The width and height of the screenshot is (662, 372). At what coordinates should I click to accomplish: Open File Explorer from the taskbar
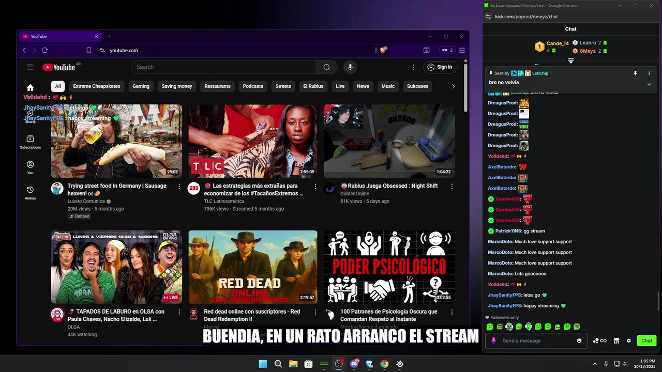[x=293, y=364]
